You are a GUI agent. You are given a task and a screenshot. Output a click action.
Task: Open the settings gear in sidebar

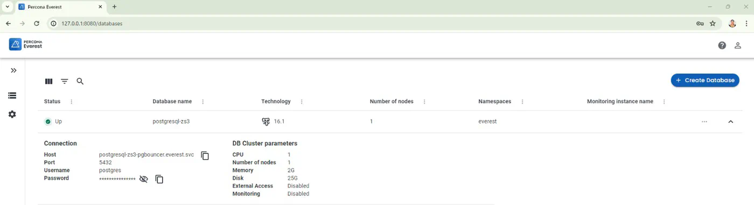tap(12, 114)
